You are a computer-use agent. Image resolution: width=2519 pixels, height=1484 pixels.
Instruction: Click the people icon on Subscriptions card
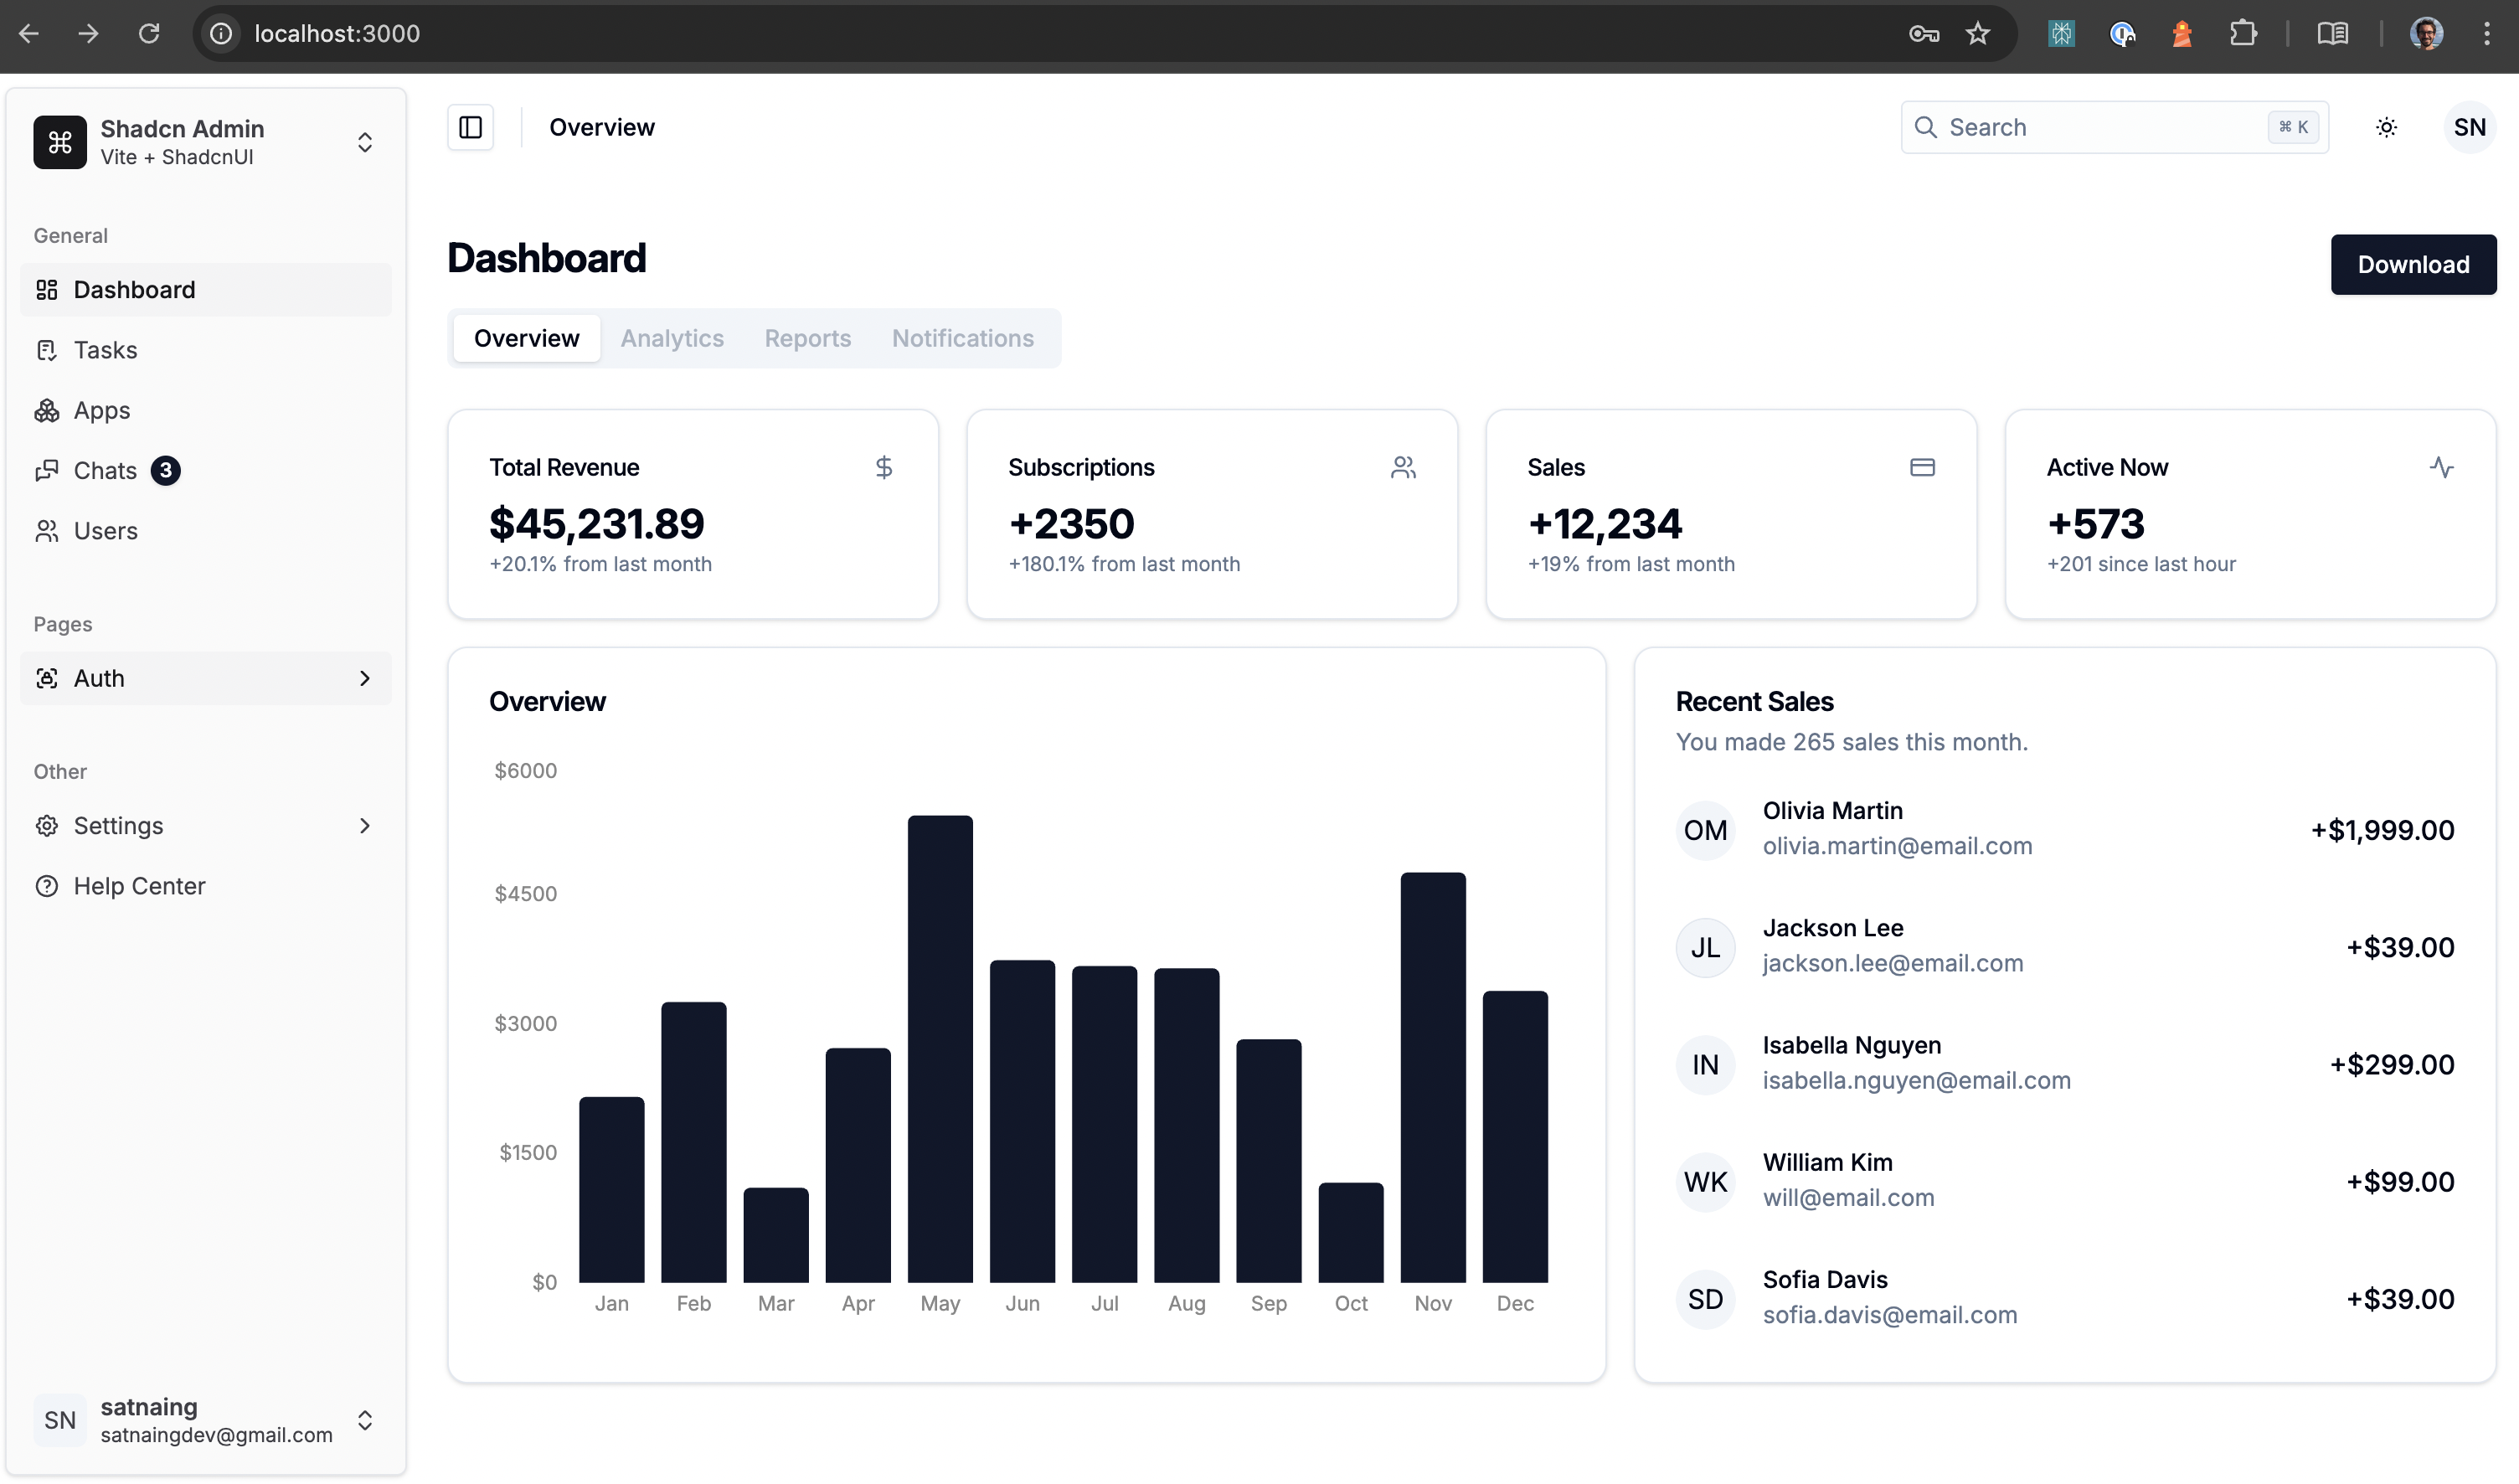pos(1404,466)
